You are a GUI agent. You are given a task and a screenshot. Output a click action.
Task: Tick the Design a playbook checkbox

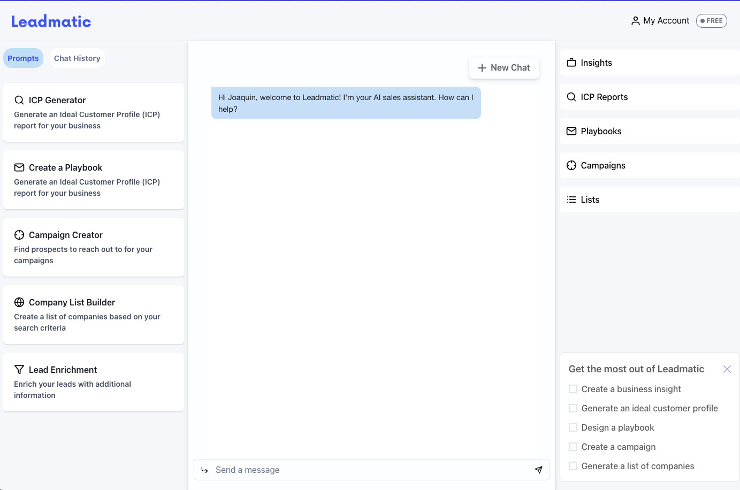pos(573,427)
